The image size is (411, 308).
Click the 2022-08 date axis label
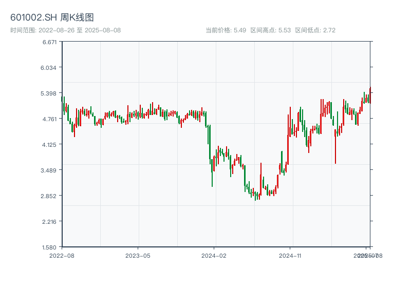[62, 255]
